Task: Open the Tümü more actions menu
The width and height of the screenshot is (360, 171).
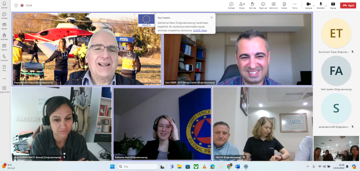Action: coord(295,5)
